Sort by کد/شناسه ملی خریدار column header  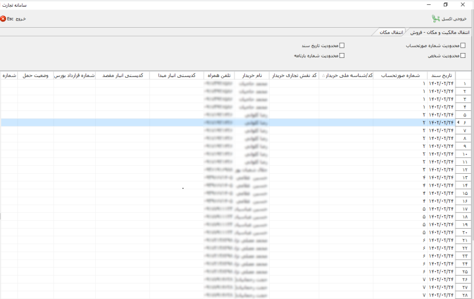point(346,75)
